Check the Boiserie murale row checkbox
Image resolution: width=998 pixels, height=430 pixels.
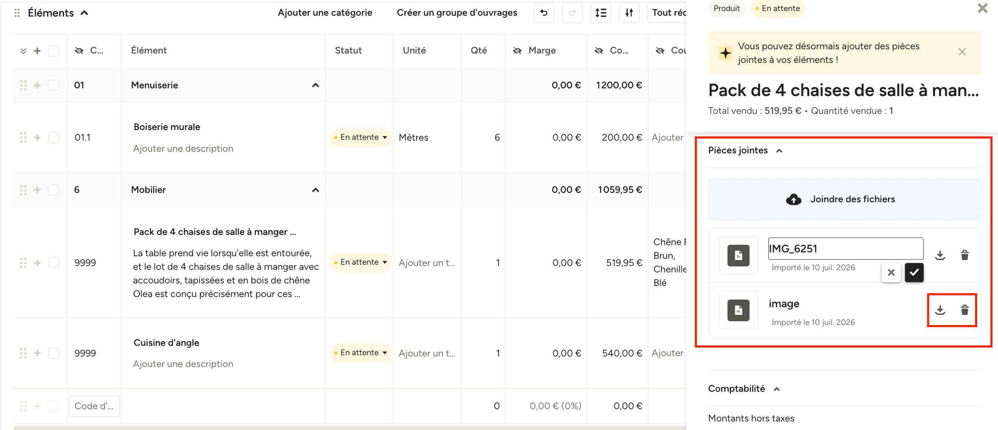[53, 138]
